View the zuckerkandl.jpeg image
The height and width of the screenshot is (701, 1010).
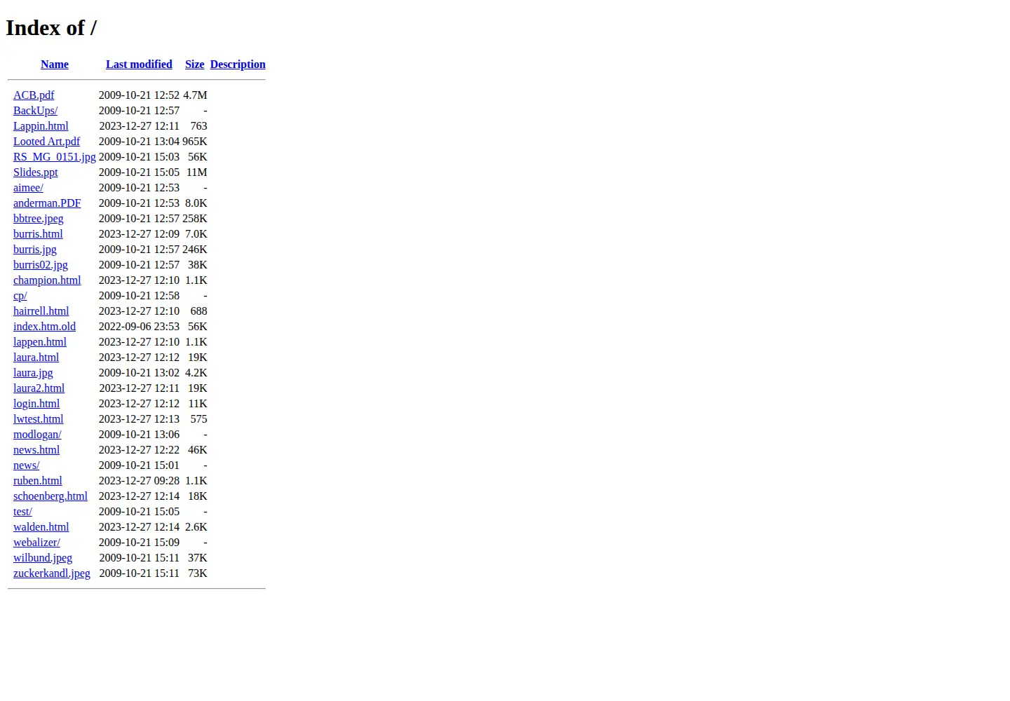tap(52, 573)
